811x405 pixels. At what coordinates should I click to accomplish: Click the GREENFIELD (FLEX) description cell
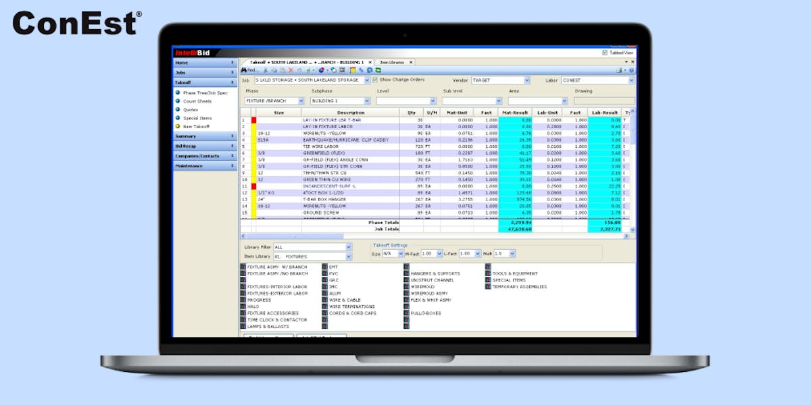(351, 153)
